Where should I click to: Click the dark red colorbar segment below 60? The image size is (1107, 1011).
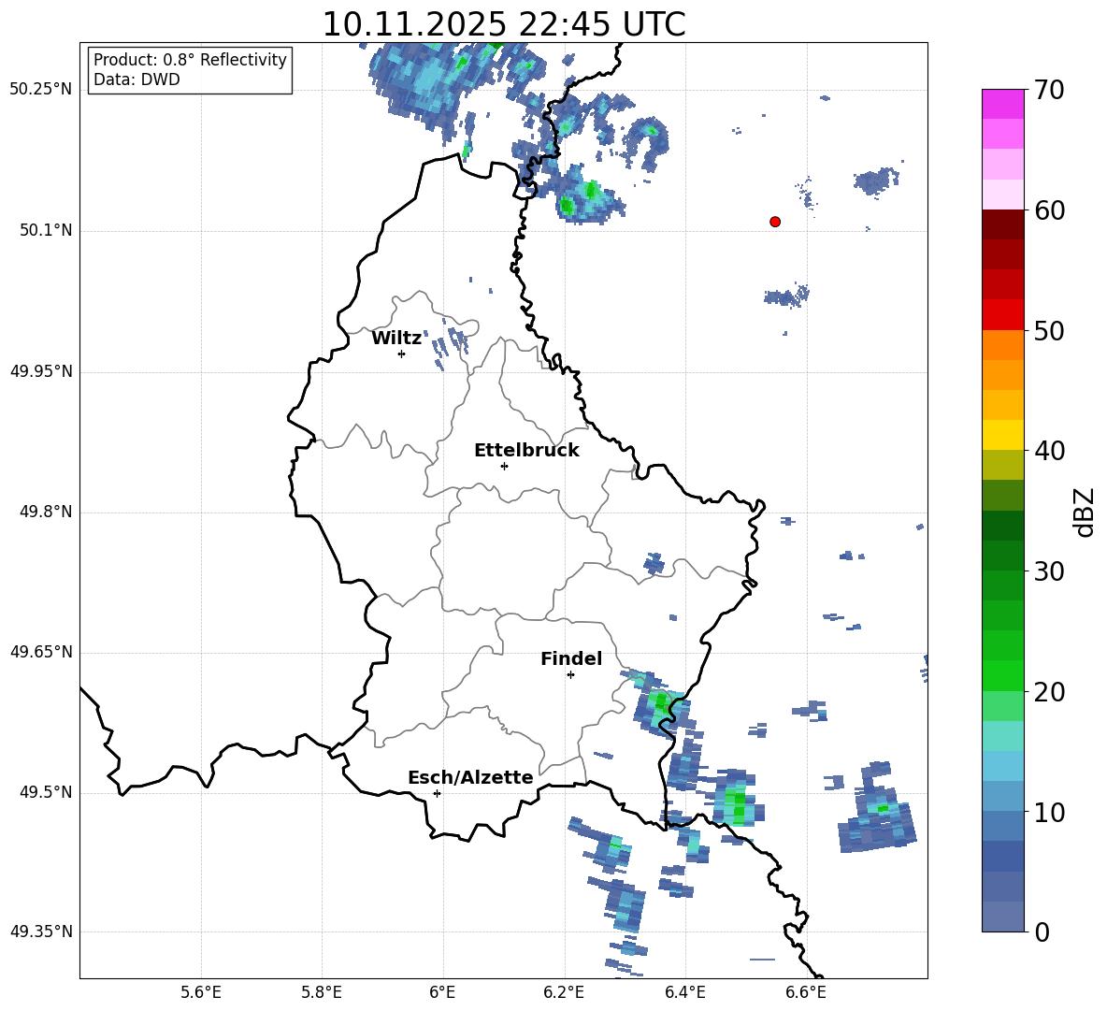[x=1003, y=224]
